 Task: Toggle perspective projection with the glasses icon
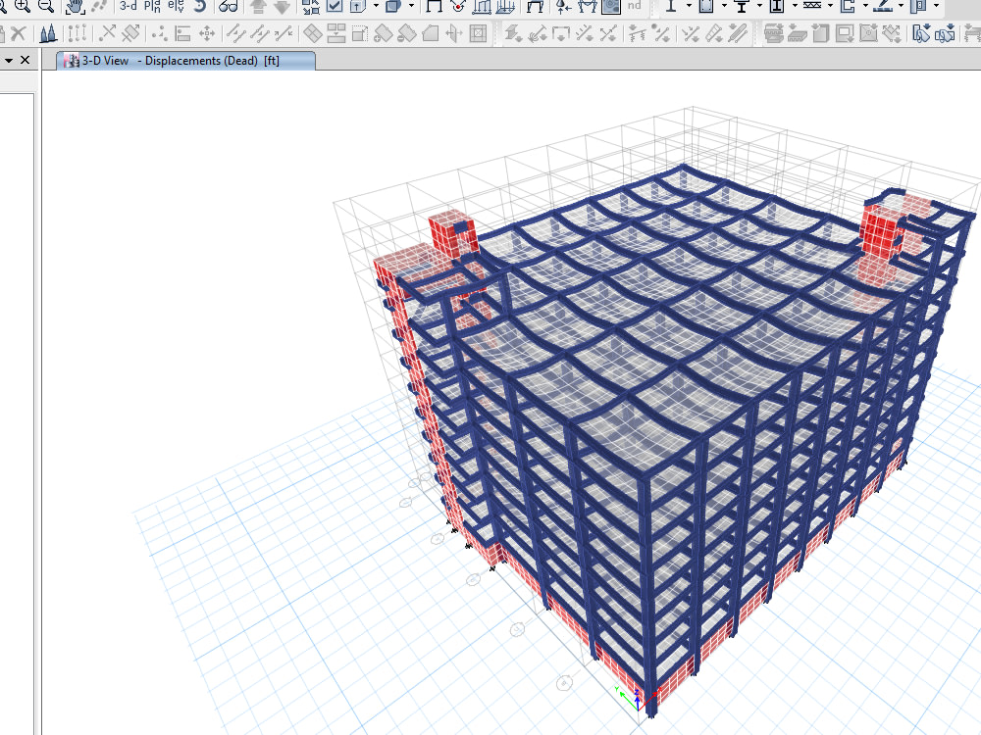(x=228, y=8)
